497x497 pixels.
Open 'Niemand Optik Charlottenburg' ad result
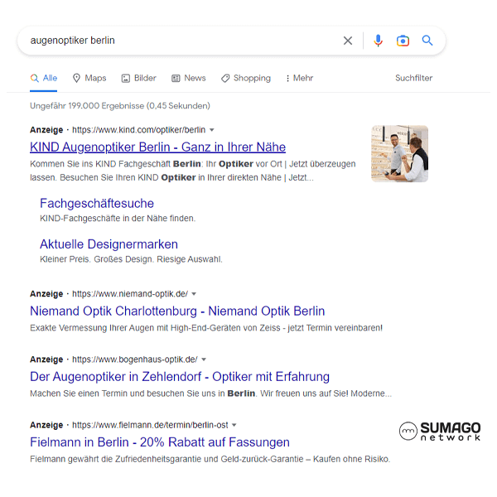(177, 311)
